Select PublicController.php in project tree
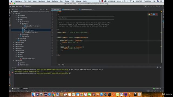 pyautogui.click(x=30, y=32)
